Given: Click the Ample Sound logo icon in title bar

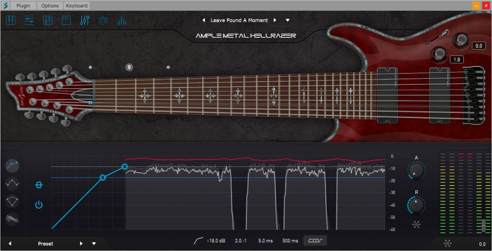Looking at the screenshot, I should point(5,5).
